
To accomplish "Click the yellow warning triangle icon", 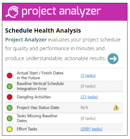I will click(x=116, y=108).
